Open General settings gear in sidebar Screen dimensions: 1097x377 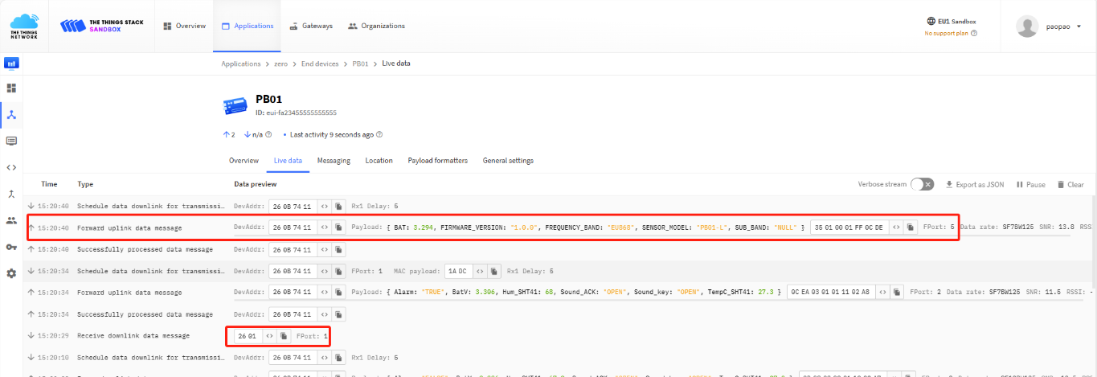pos(11,273)
